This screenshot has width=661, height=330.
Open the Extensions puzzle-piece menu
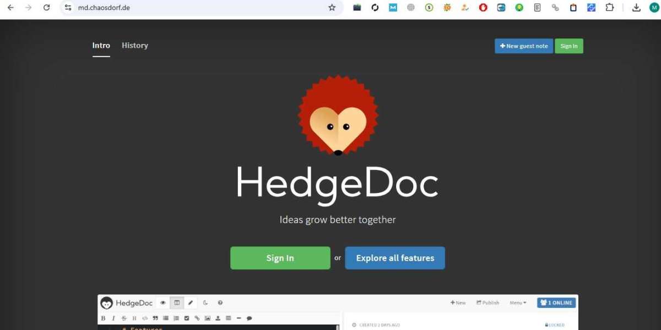click(609, 8)
